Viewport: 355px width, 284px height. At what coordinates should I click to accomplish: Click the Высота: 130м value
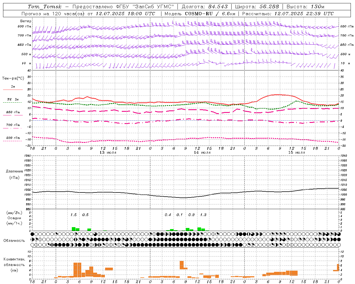(x=305, y=7)
